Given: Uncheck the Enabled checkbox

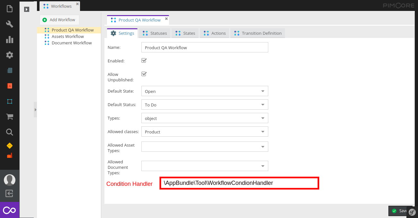Looking at the screenshot, I should click(x=144, y=60).
